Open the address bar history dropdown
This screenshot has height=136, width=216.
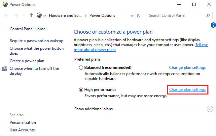[x=132, y=15]
